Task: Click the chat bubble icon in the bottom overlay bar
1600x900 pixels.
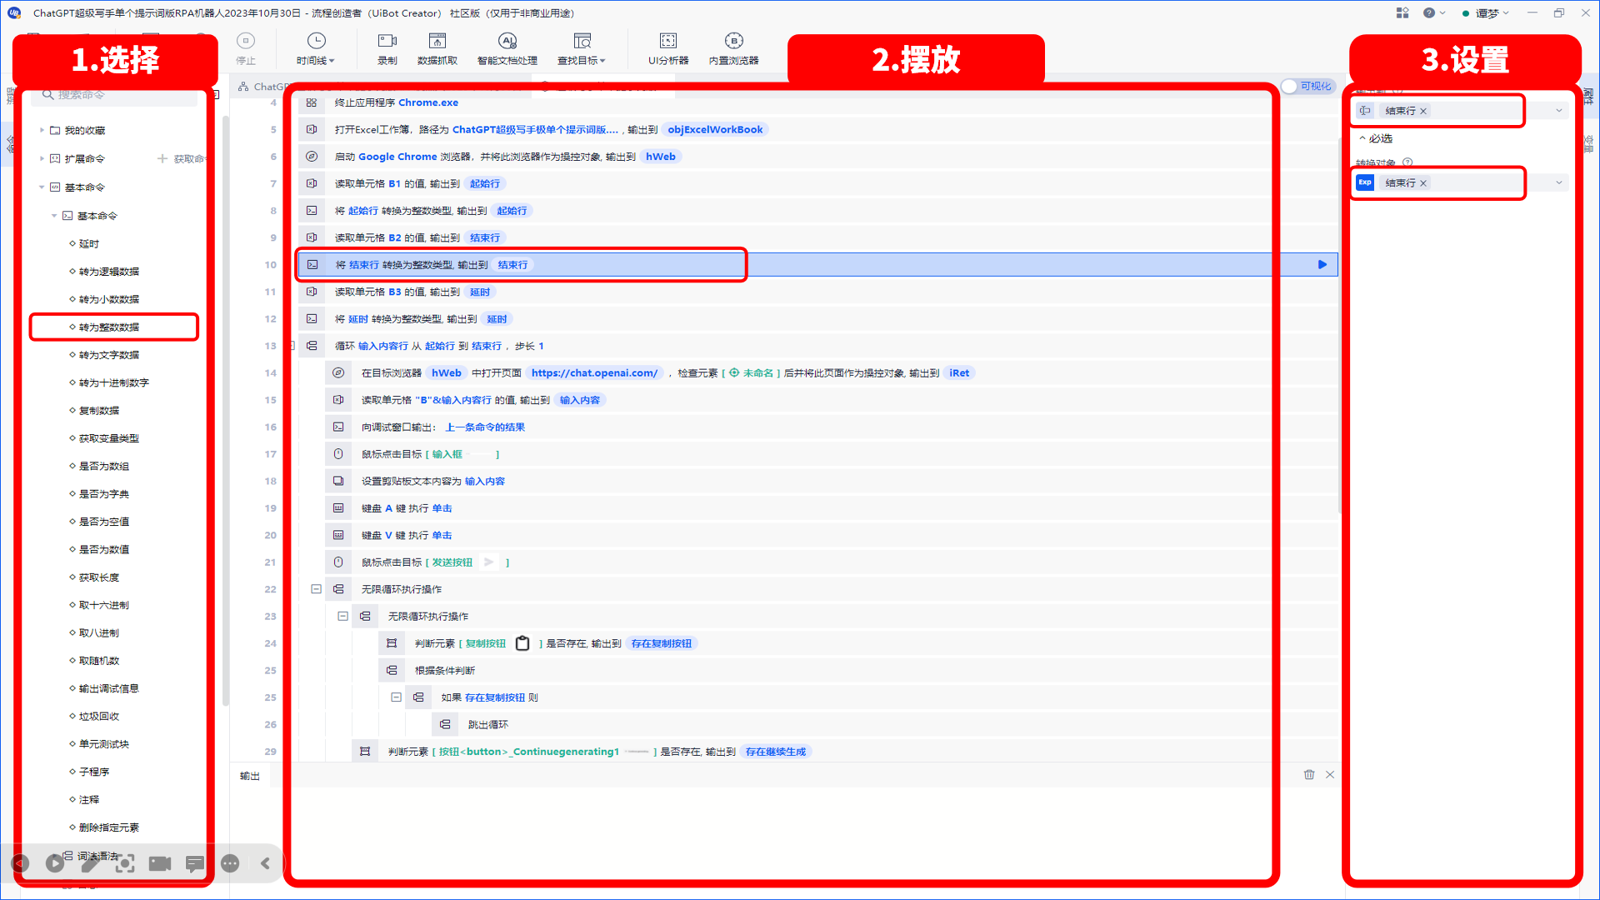Action: click(195, 863)
